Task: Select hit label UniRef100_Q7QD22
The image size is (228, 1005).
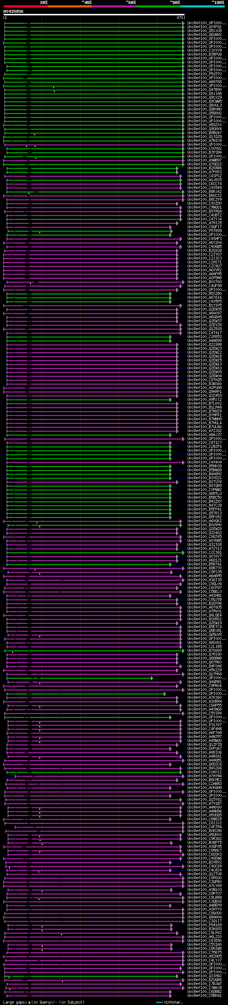Action: click(x=204, y=164)
